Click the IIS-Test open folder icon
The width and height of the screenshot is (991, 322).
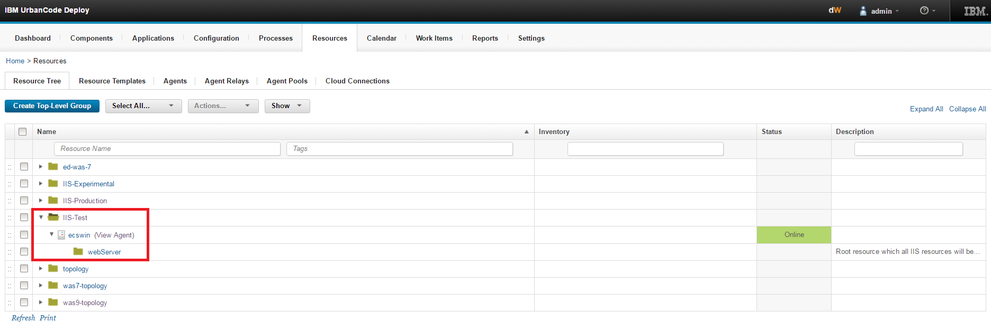(x=53, y=217)
